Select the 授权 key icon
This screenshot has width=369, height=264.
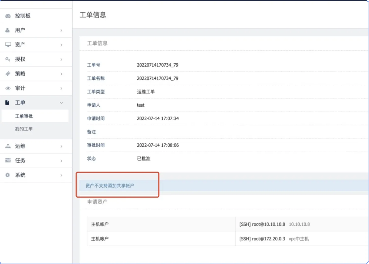tap(7, 59)
